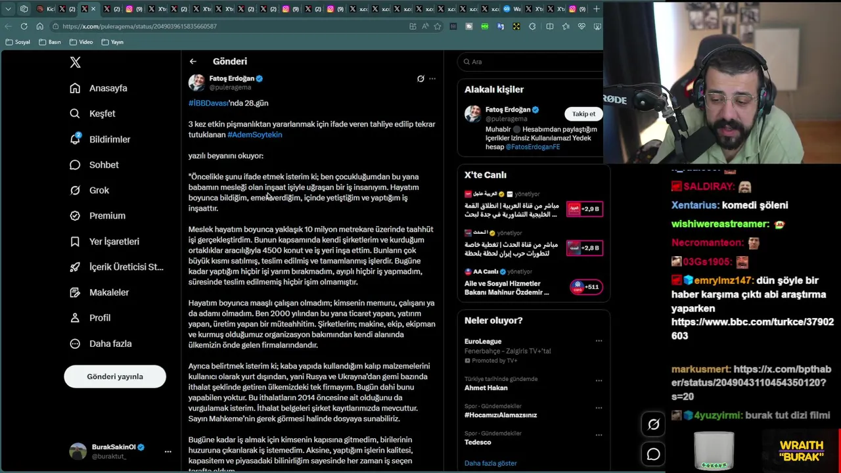841x473 pixels.
Task: Open Yer İşaretleri bookmarks
Action: click(104, 242)
